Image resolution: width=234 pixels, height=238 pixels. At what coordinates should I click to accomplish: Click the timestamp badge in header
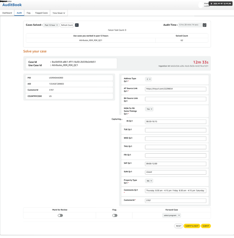coord(221,3)
